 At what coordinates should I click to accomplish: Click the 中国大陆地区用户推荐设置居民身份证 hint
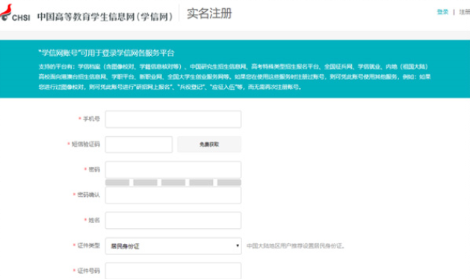(x=296, y=246)
